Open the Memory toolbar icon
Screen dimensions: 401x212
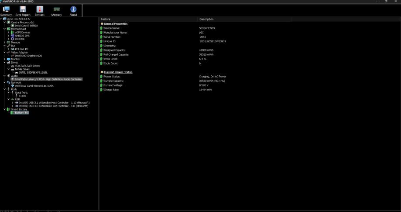[x=57, y=11]
